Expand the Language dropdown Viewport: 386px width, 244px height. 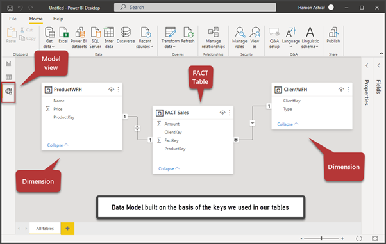pos(290,38)
